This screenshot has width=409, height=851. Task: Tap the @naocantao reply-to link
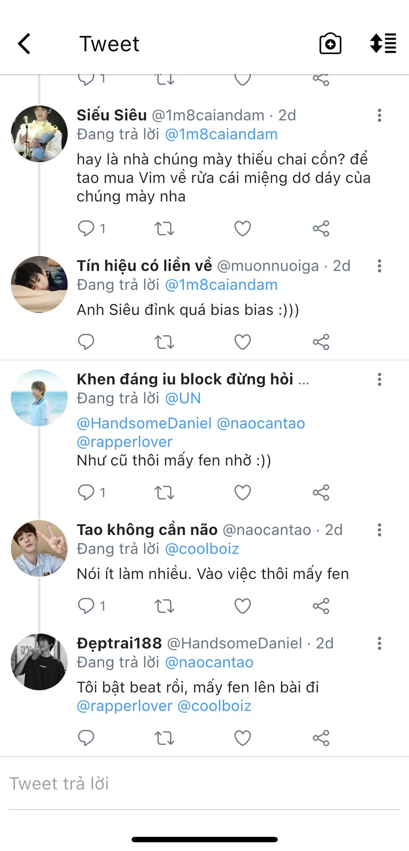click(x=209, y=662)
